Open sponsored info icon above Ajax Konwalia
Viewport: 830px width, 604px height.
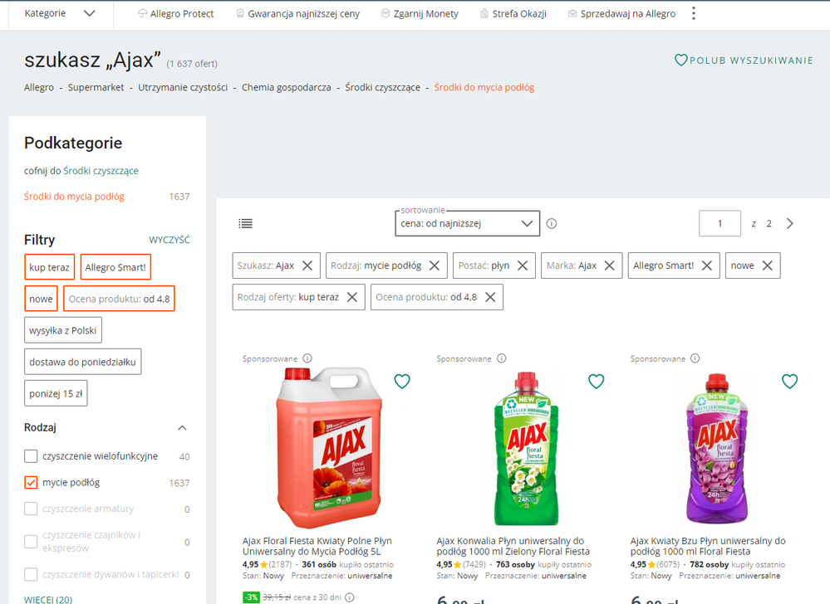(502, 358)
